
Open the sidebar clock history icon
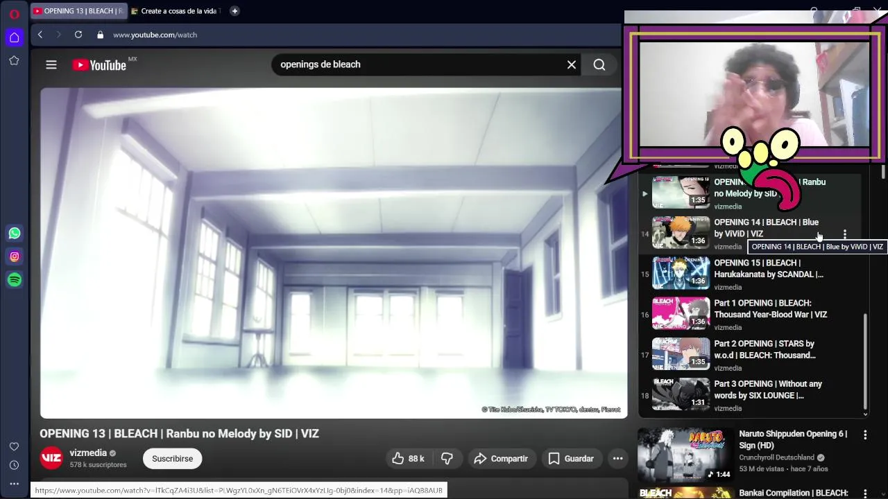[14, 465]
